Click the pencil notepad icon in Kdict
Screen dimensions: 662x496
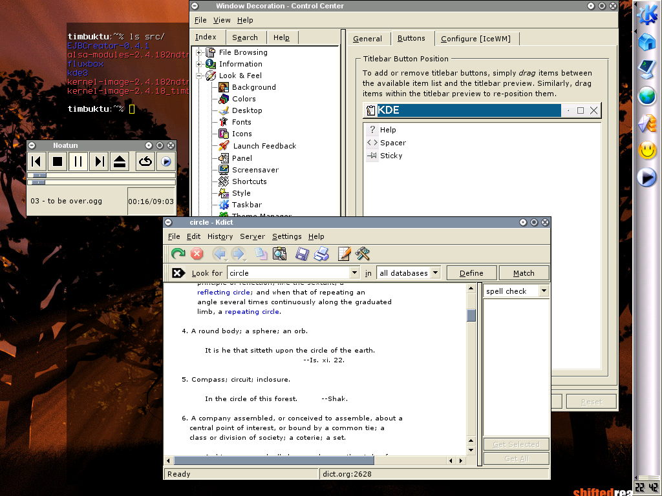coord(344,254)
